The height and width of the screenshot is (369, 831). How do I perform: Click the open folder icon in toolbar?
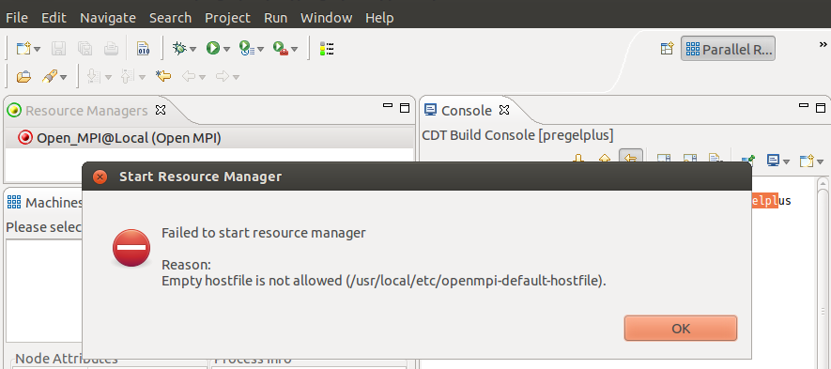(x=23, y=77)
